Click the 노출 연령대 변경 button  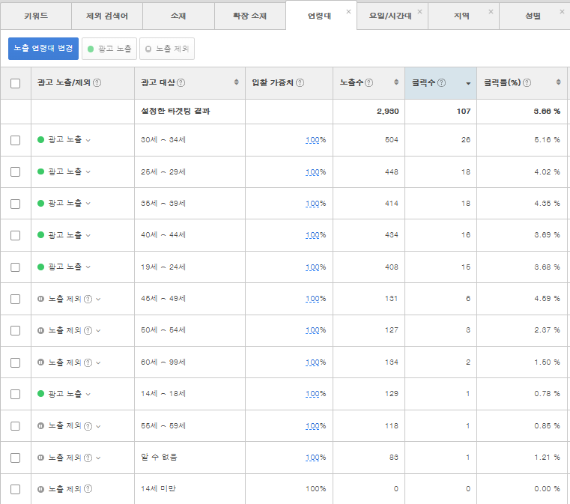click(x=43, y=49)
